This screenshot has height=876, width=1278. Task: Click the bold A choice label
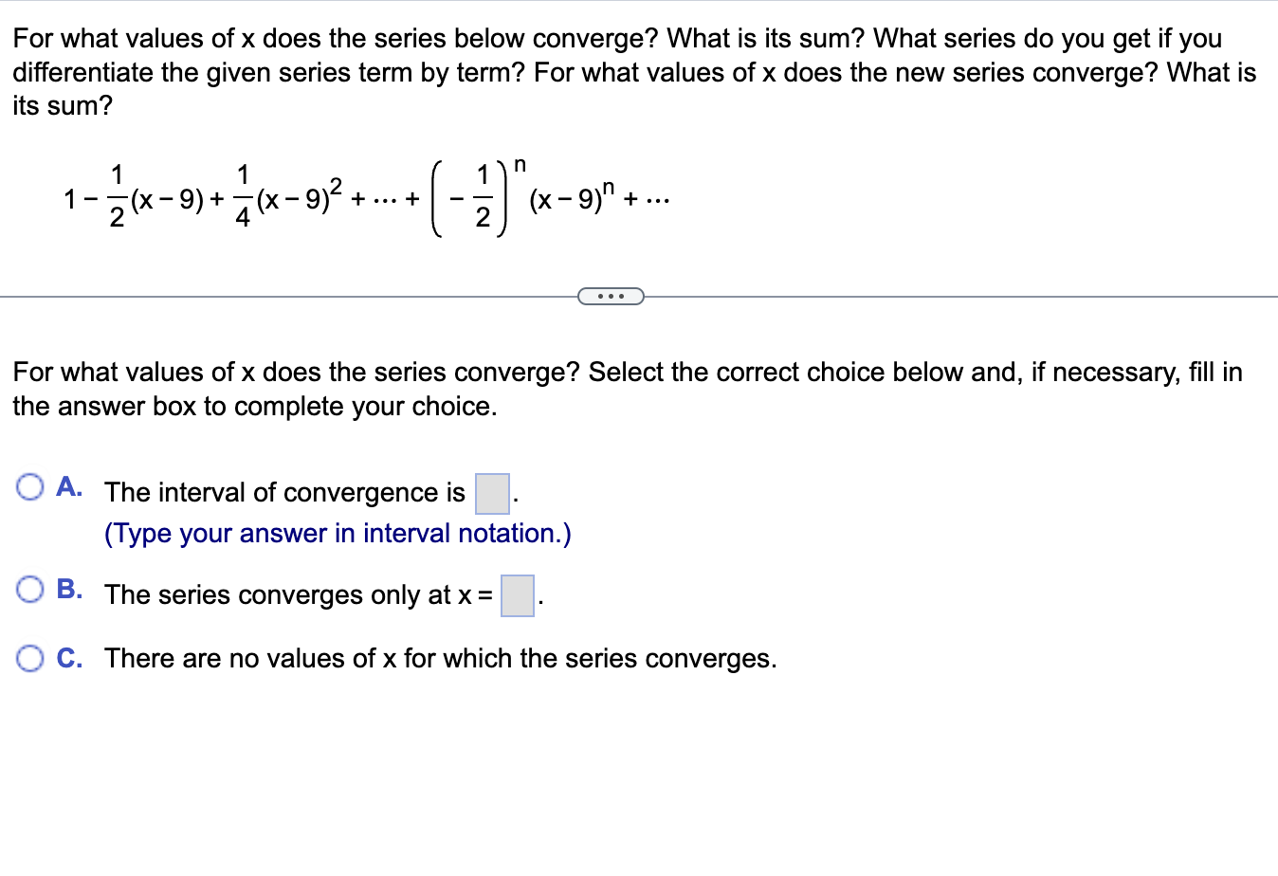click(69, 486)
